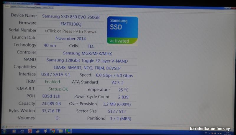
Task: Click the device name field 'Samsung SSD 850 EVO 250GB'
Action: tap(71, 17)
